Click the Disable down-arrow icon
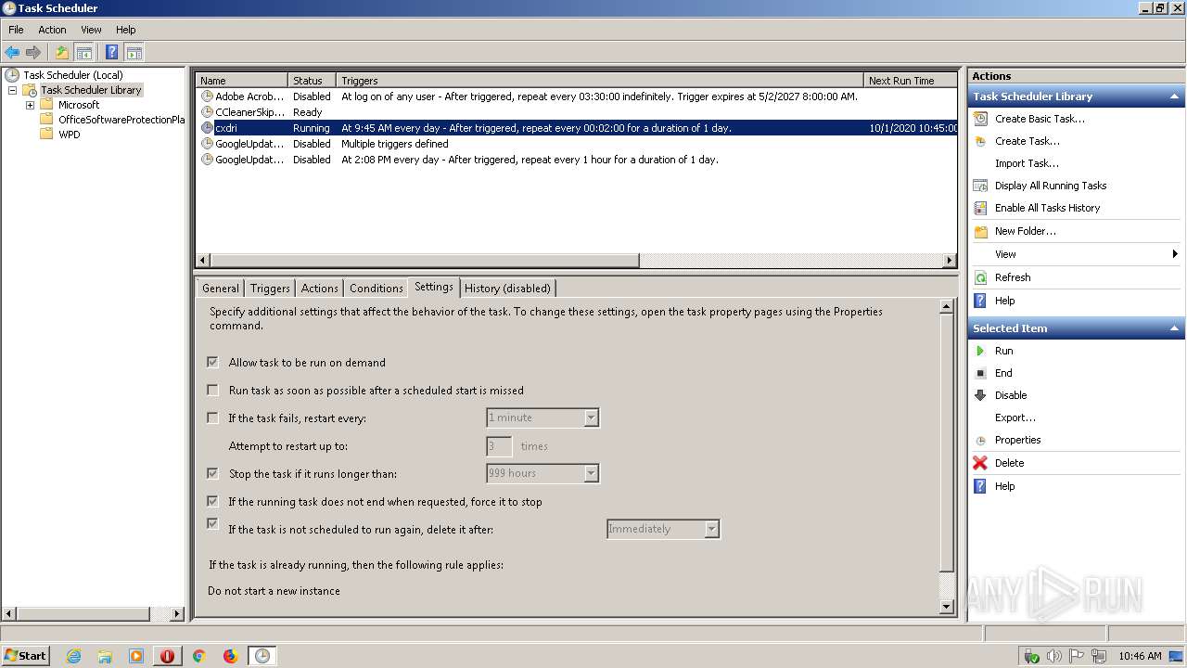Viewport: 1187px width, 668px height. point(980,395)
